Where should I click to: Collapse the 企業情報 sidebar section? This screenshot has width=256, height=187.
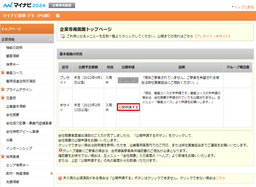click(x=50, y=40)
